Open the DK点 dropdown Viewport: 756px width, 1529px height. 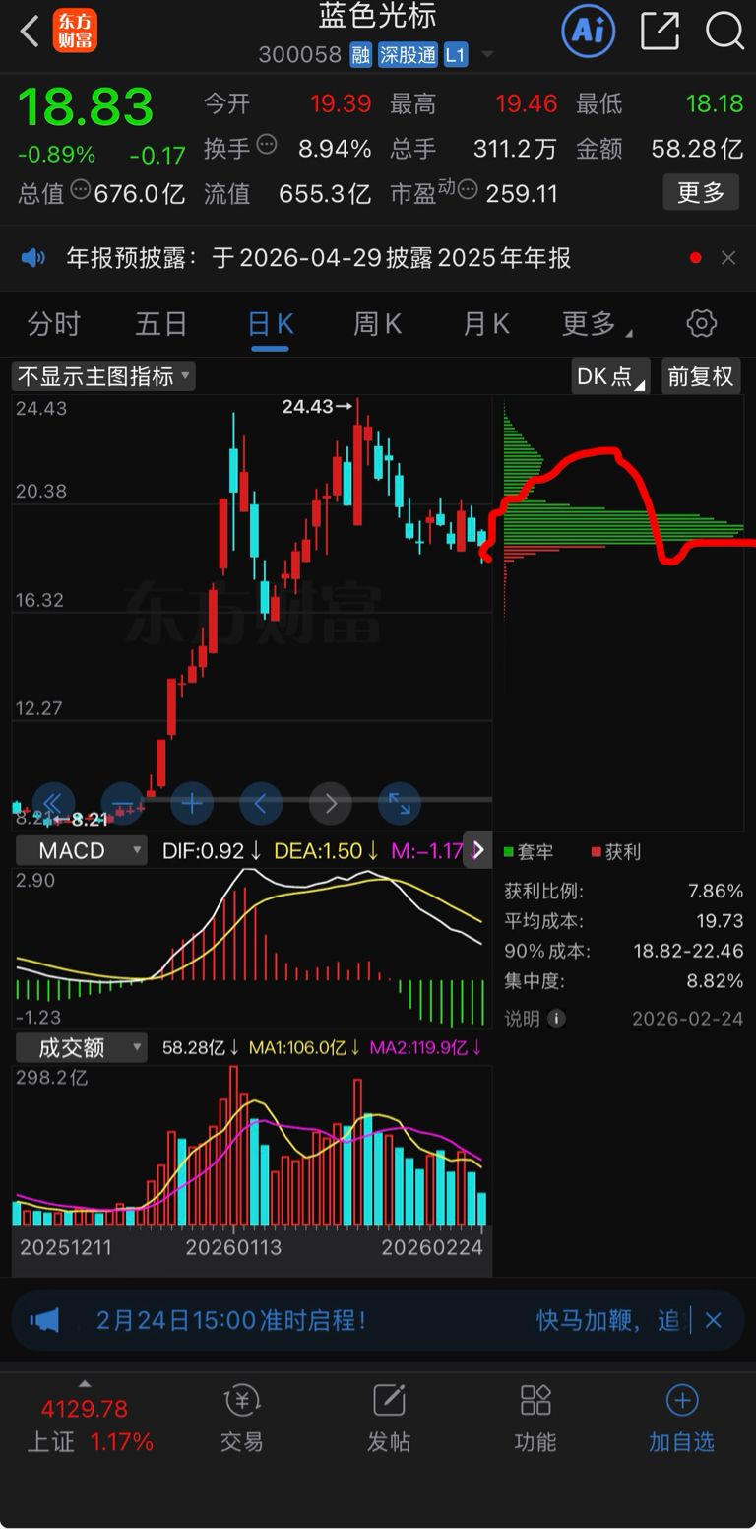[610, 376]
